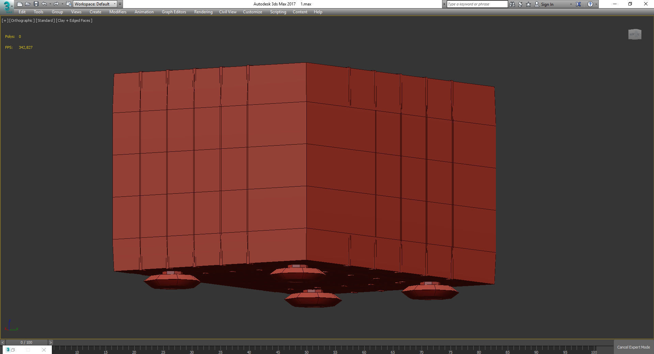Open the [Standard] viewport shading menu
This screenshot has width=654, height=354.
click(x=45, y=20)
